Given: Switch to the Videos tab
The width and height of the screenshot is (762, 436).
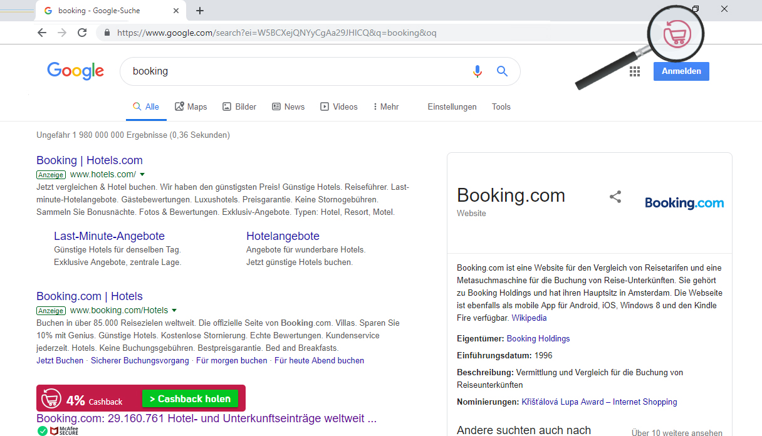Looking at the screenshot, I should tap(339, 107).
